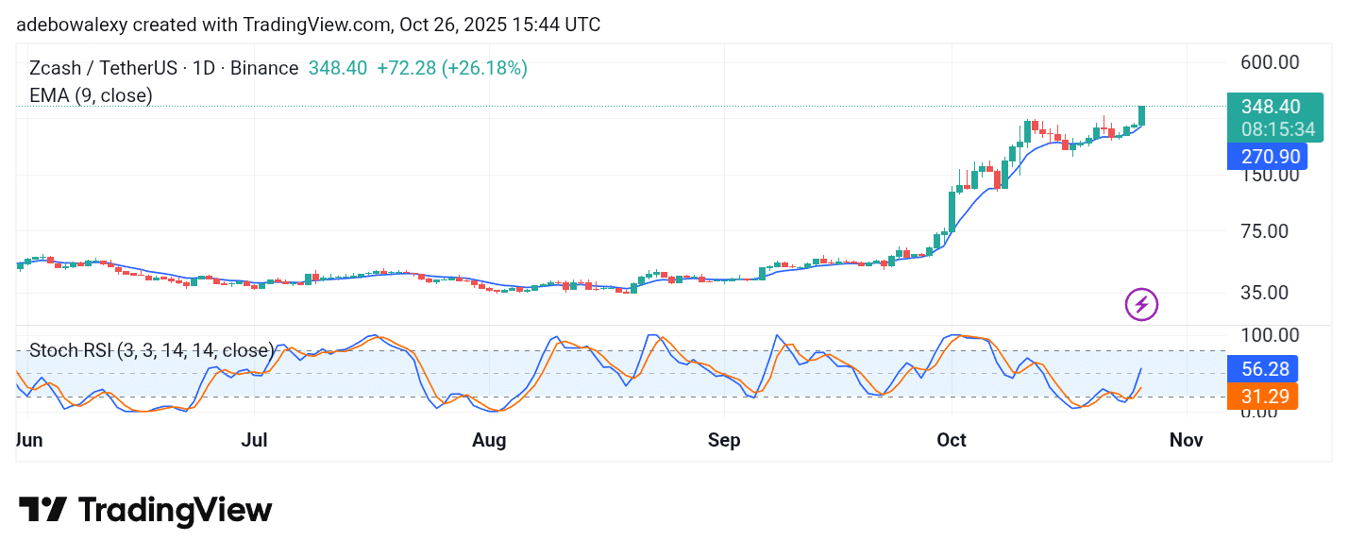The width and height of the screenshot is (1348, 558).
Task: Click the TradingView logo mark
Action: click(42, 510)
